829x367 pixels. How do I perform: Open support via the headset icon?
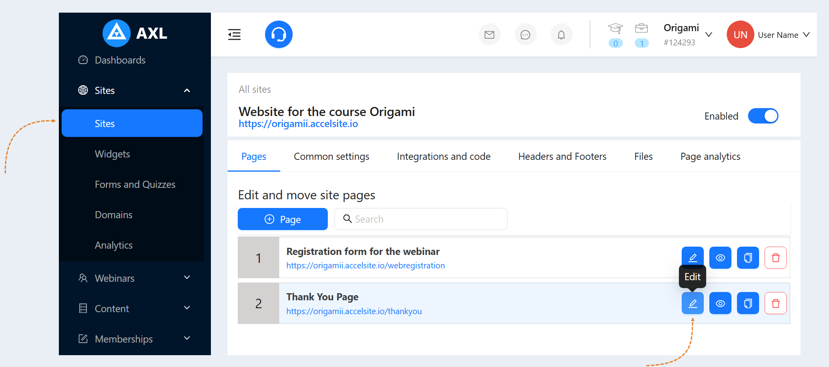[279, 34]
